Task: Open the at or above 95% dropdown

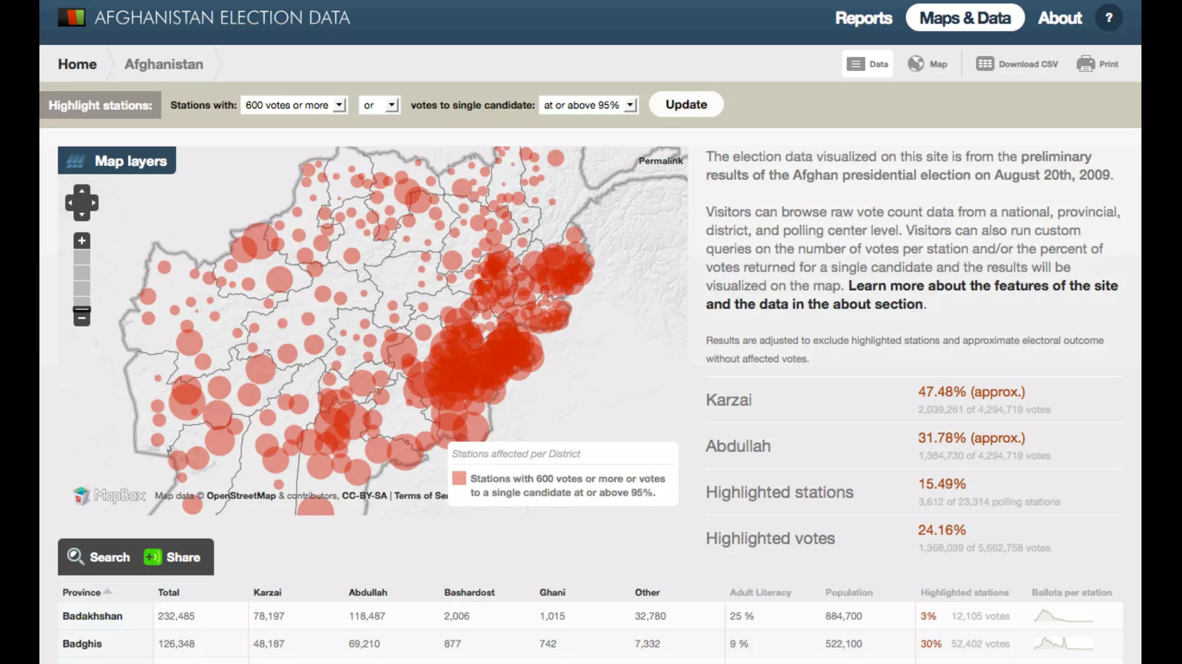Action: tap(588, 105)
